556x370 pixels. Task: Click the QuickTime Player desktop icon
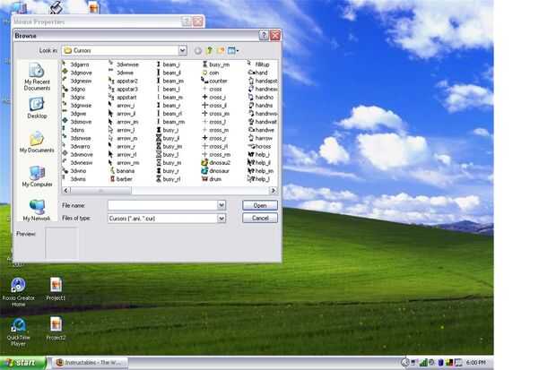click(x=18, y=331)
